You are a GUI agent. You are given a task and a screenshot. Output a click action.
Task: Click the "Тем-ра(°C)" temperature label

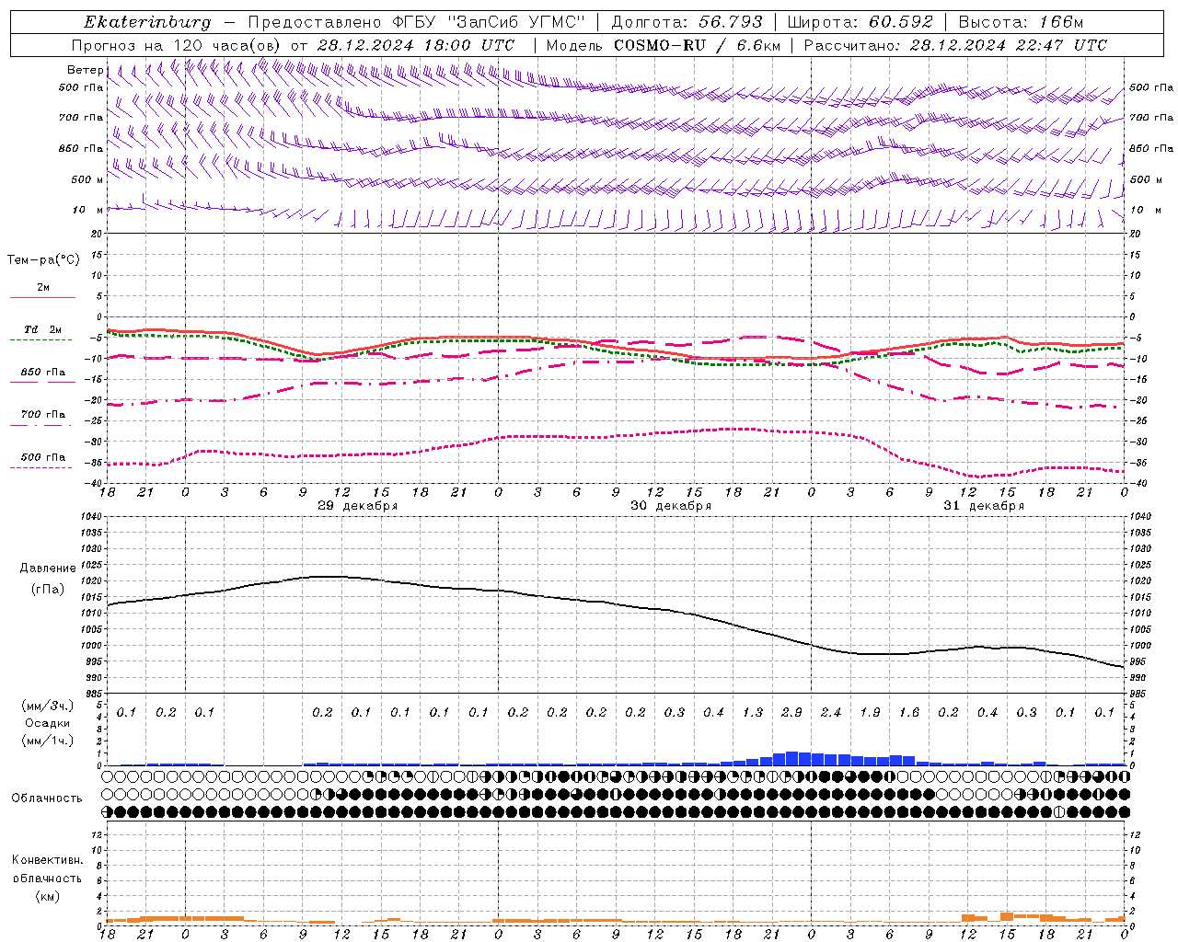pyautogui.click(x=43, y=260)
